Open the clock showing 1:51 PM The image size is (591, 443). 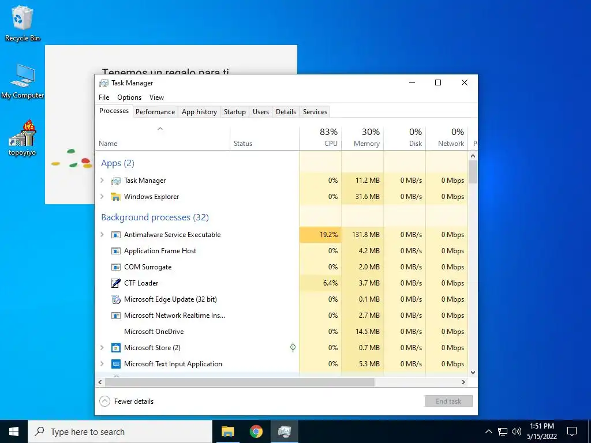[542, 431]
